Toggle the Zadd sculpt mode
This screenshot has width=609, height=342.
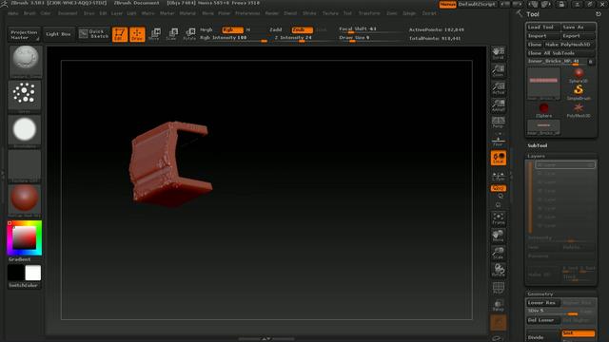pos(276,29)
